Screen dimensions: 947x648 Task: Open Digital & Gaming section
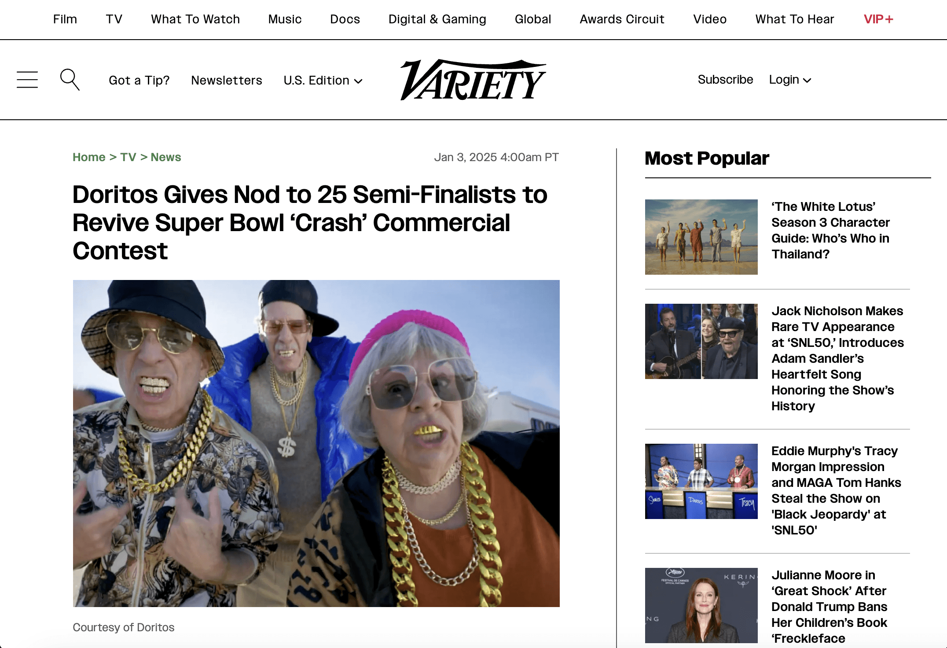pos(437,19)
